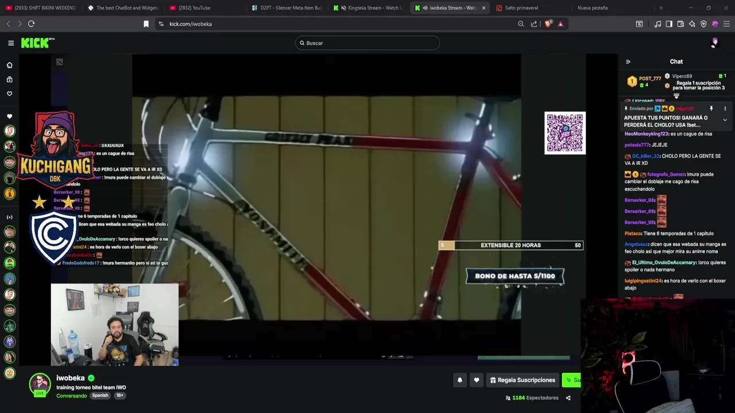This screenshot has height=413, width=735.
Task: Open Brave VPN shield icon
Action: coord(703,24)
